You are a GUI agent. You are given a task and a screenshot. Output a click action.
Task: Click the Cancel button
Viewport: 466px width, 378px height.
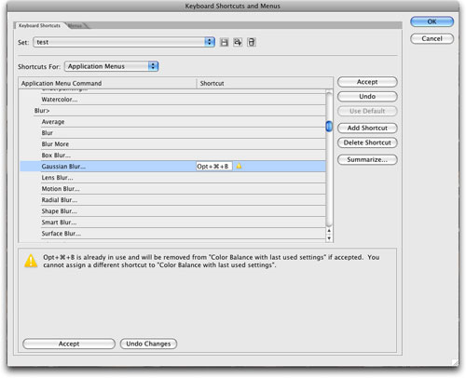(432, 38)
